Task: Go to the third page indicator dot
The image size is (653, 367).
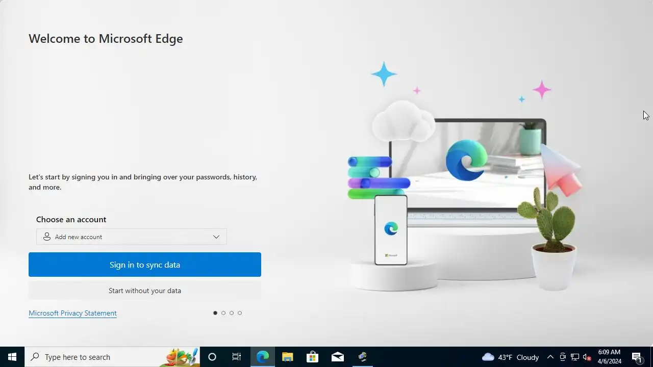Action: coord(232,313)
